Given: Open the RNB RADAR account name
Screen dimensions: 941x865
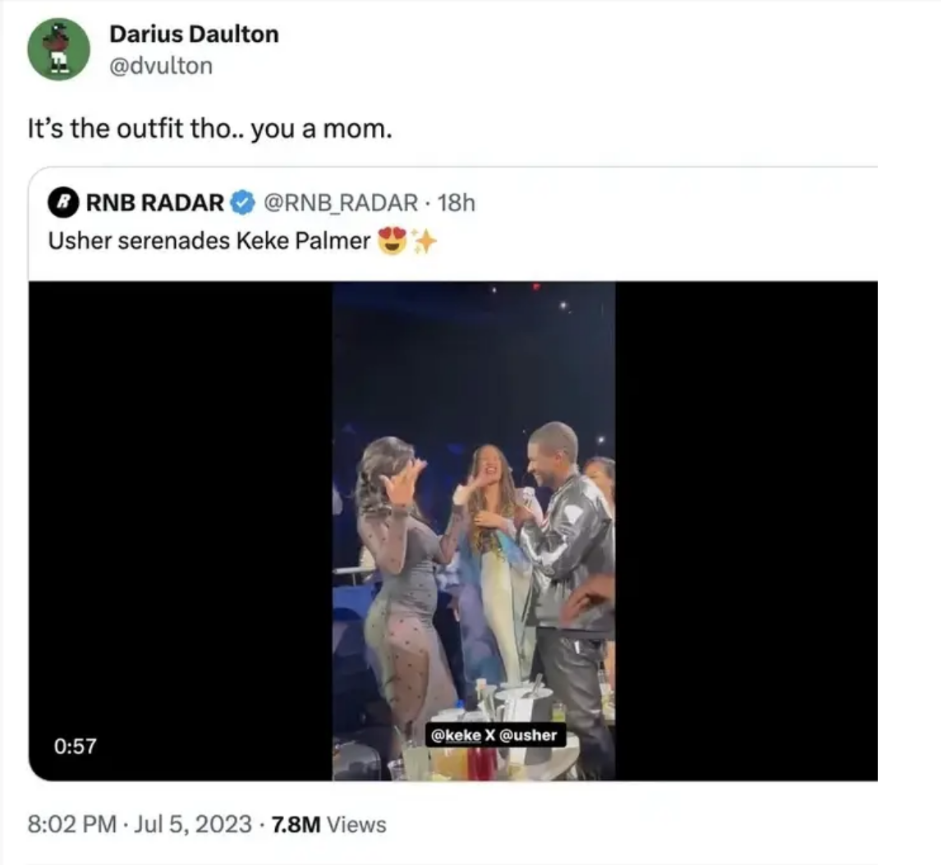Looking at the screenshot, I should [x=154, y=203].
